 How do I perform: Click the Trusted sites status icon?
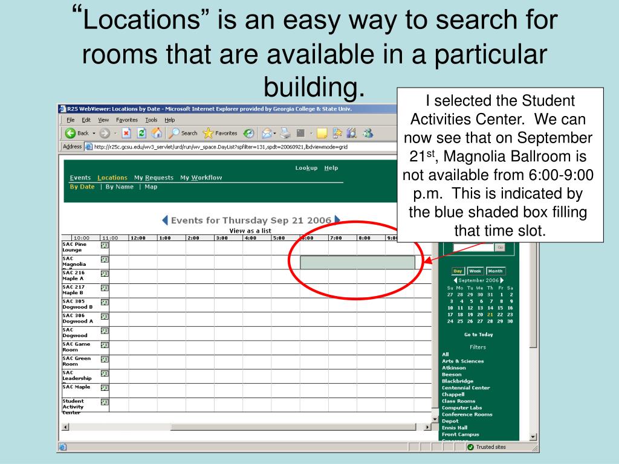(x=470, y=447)
